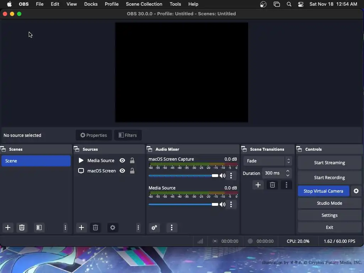Screen dimensions: 364x273
Task: Select Media Source in Sources list
Action: [101, 160]
